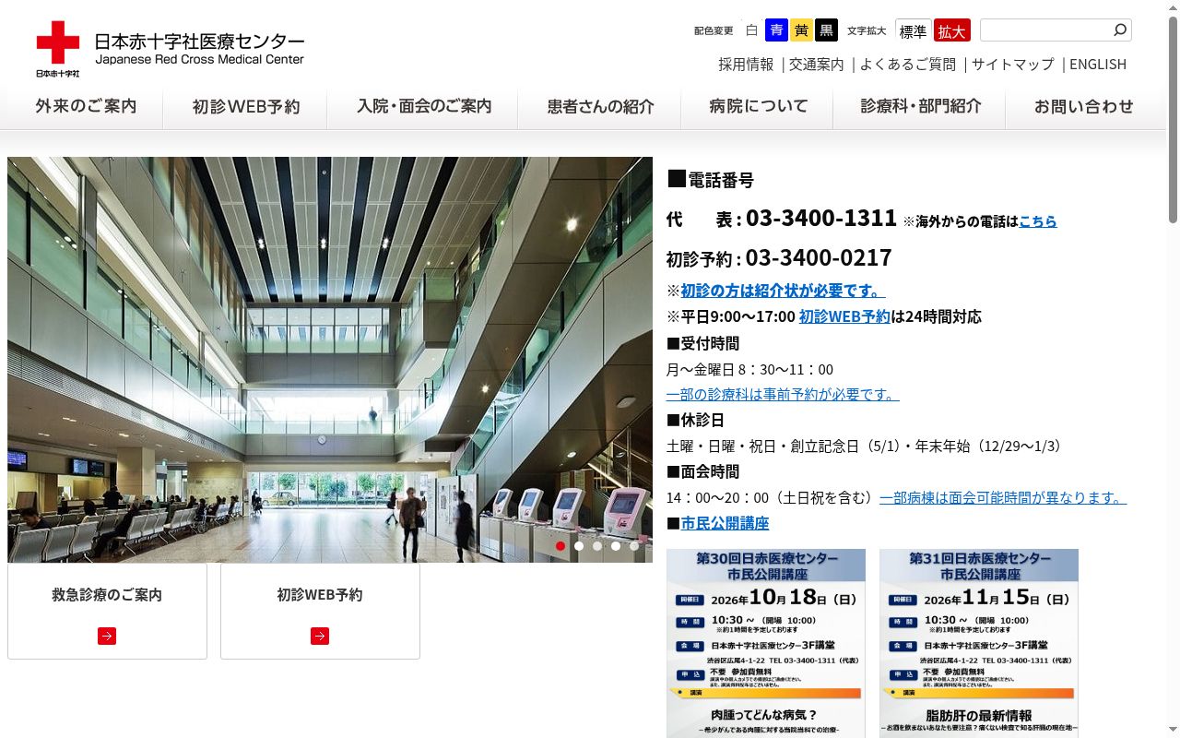Open 救急診療のご案内 card

click(107, 612)
